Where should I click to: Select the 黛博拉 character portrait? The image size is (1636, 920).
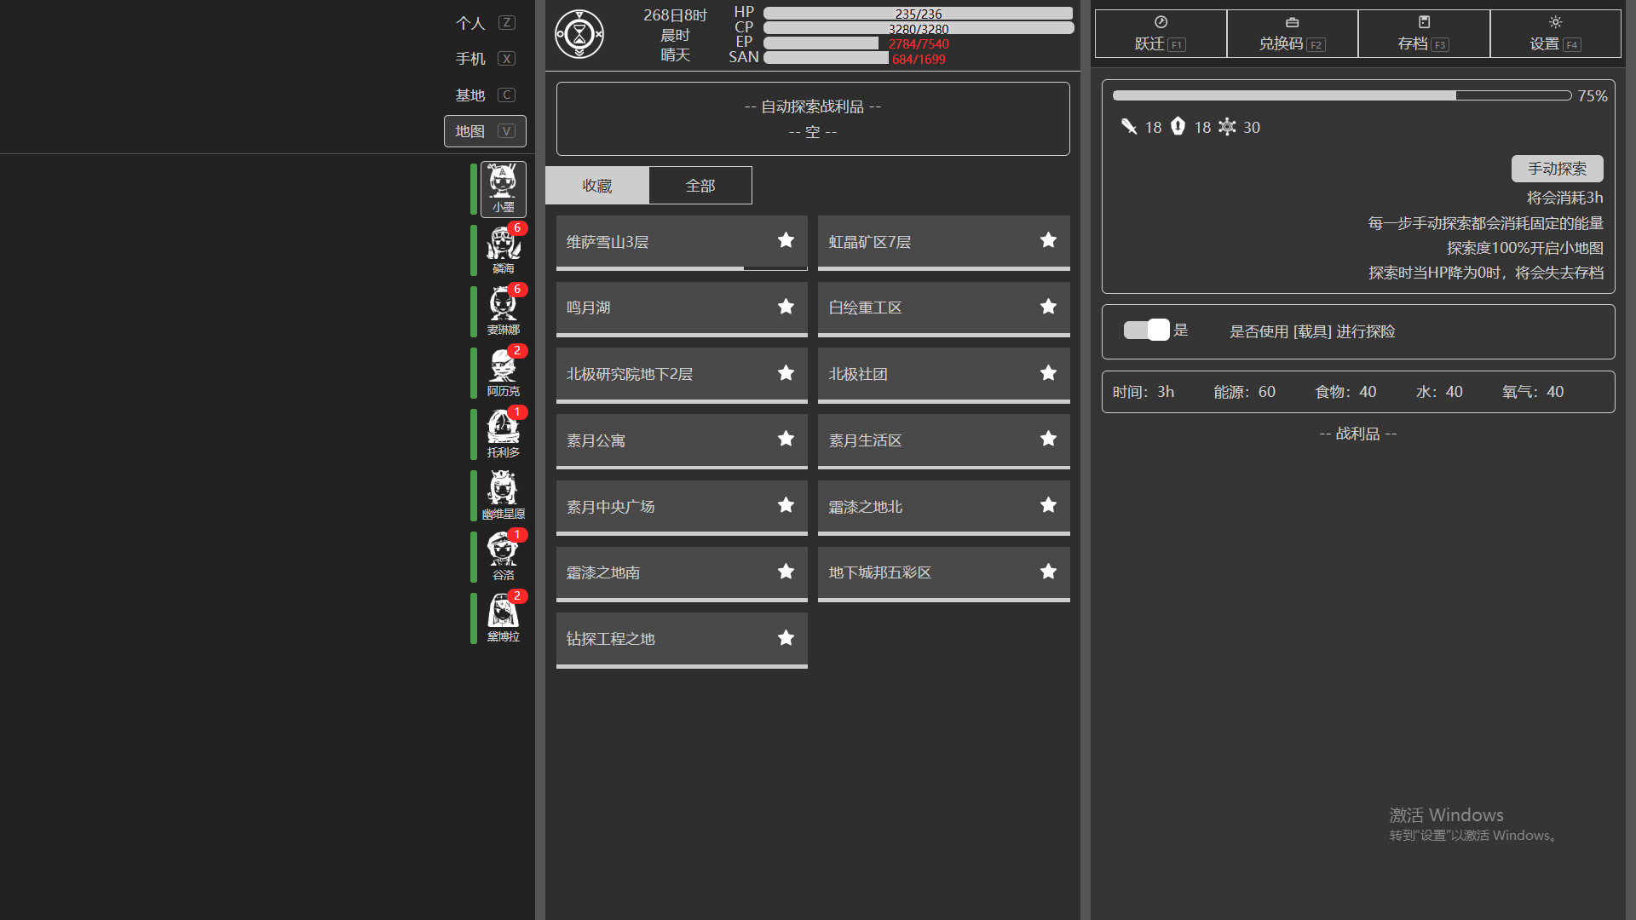[x=503, y=618]
